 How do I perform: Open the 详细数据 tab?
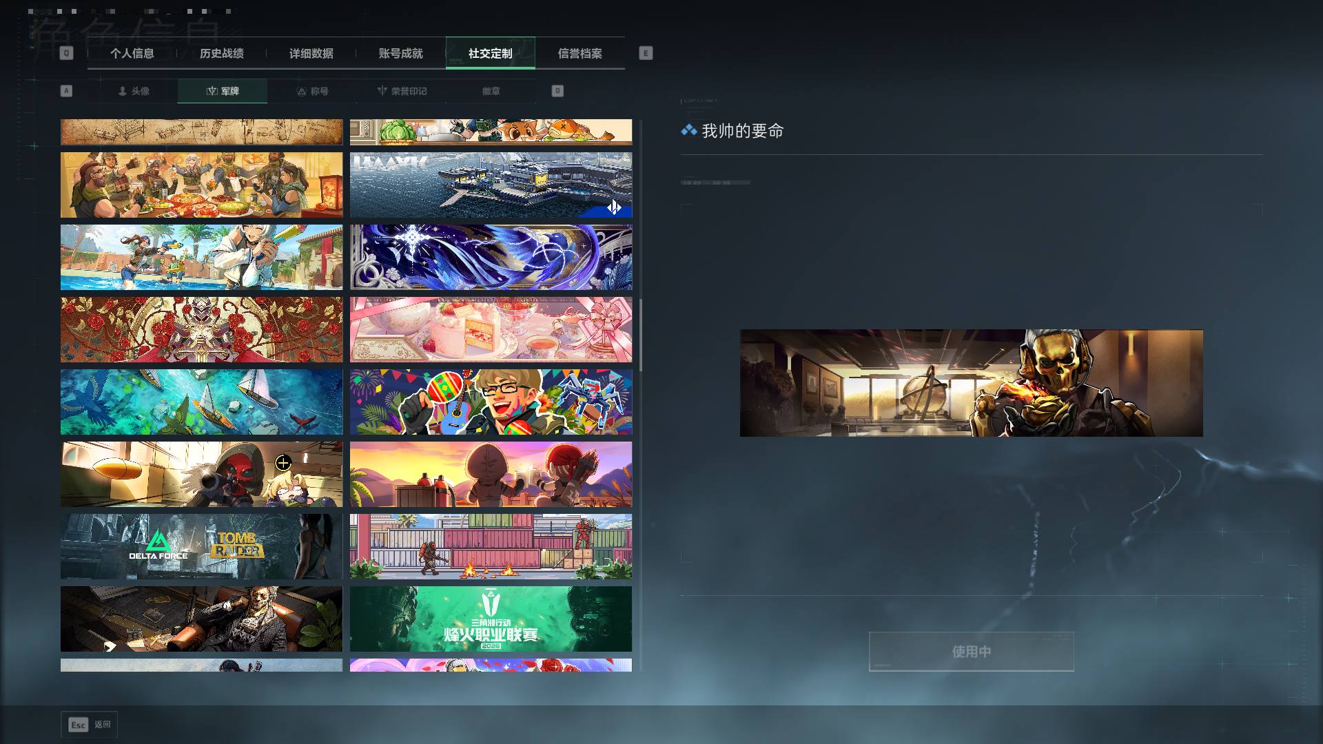pyautogui.click(x=311, y=54)
